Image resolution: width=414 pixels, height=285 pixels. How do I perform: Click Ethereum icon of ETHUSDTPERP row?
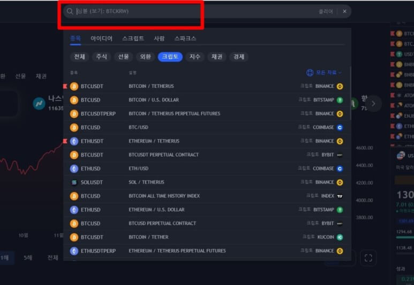pos(74,251)
